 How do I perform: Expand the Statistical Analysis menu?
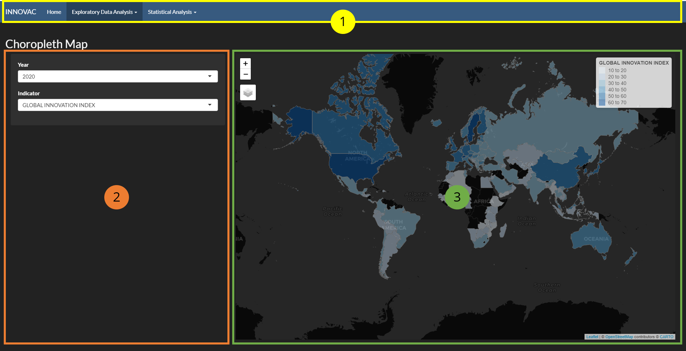point(172,12)
